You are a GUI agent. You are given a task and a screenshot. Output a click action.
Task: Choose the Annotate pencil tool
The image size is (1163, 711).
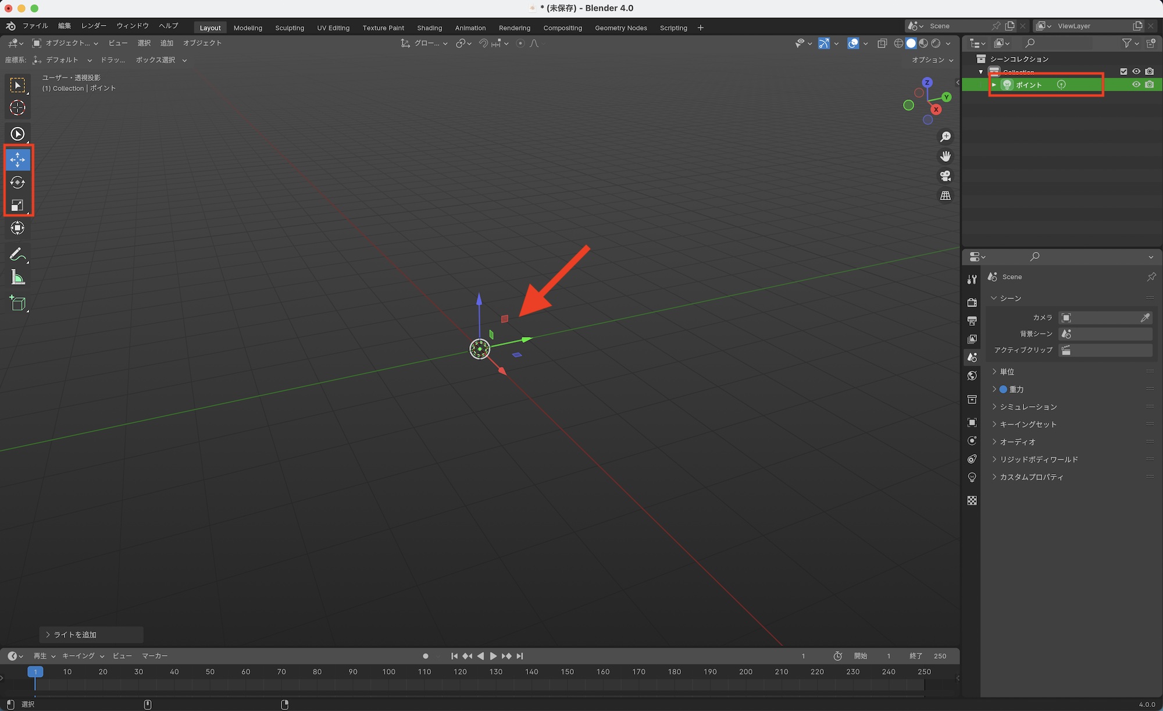click(17, 255)
